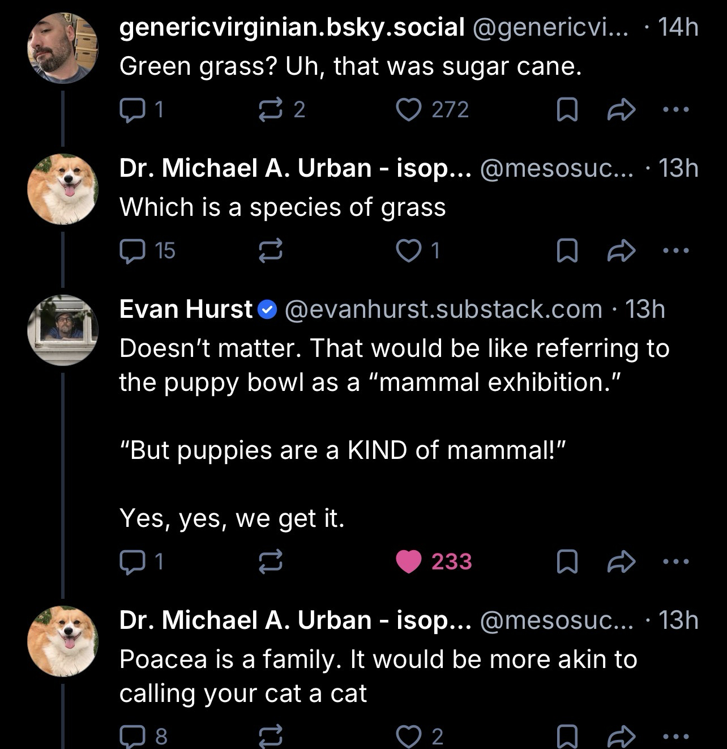Click the corgi avatar on Poacea post

tap(62, 641)
